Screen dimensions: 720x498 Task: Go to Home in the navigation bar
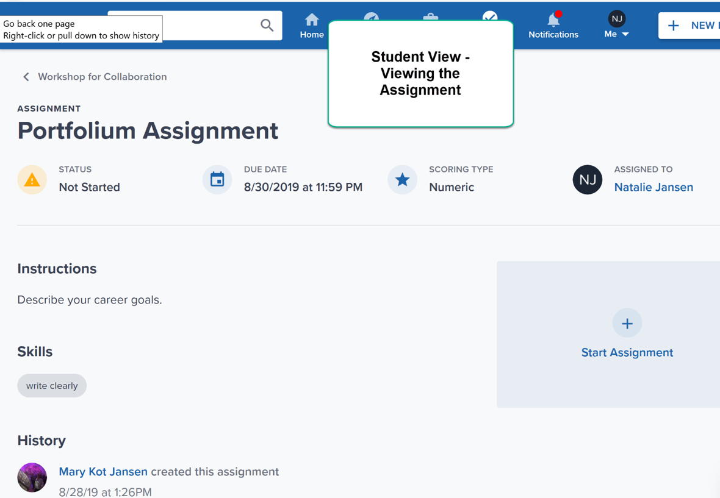[x=312, y=26]
